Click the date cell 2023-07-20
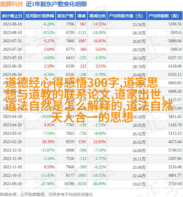Image resolution: width=183 pixels, height=197 pixels. [x=12, y=49]
